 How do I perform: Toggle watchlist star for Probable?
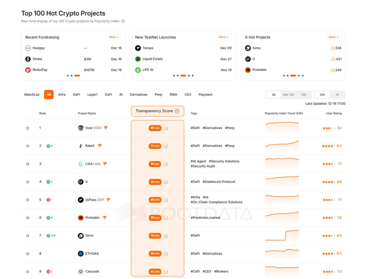(28, 218)
